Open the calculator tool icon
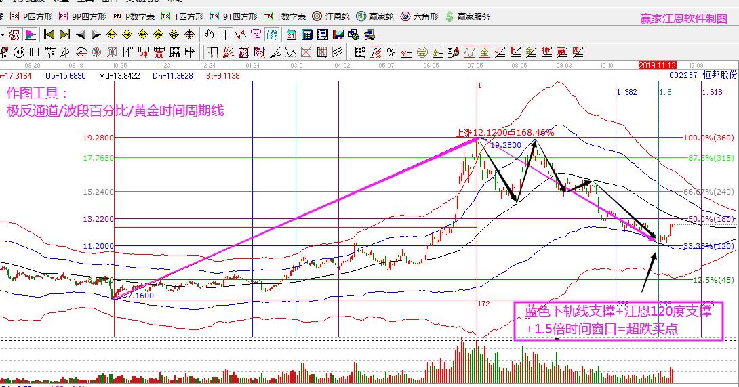 306,35
